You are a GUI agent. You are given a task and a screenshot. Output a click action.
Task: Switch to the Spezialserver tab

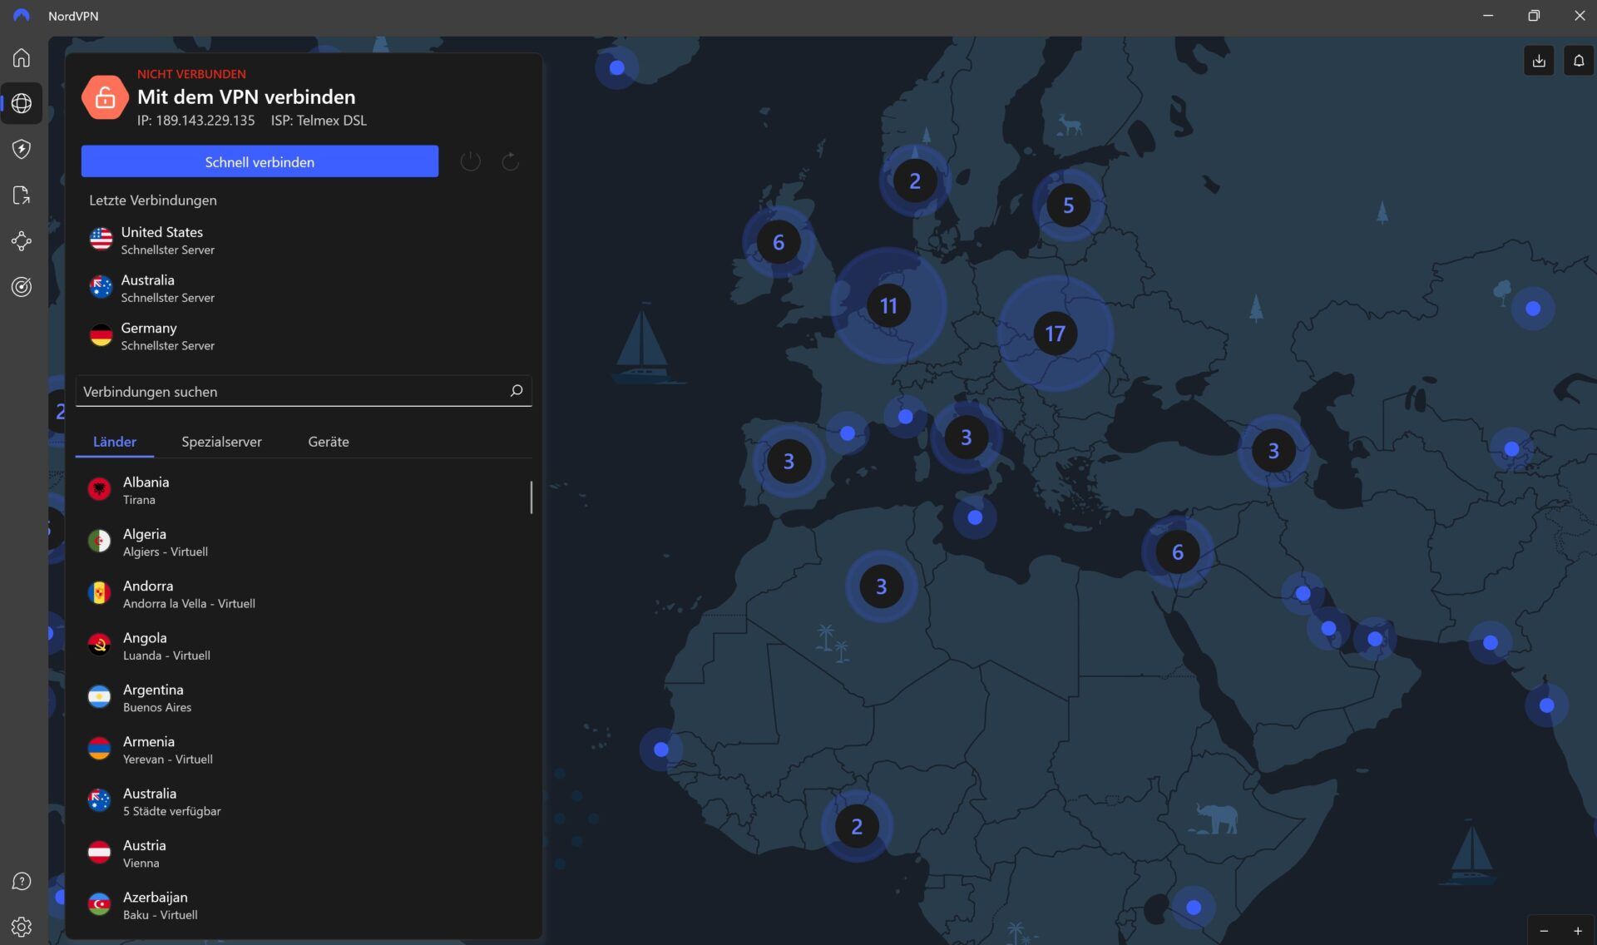coord(221,442)
